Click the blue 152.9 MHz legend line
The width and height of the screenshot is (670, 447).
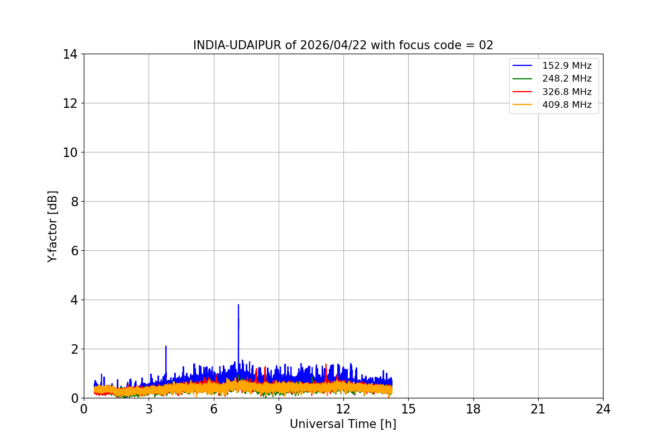(523, 66)
